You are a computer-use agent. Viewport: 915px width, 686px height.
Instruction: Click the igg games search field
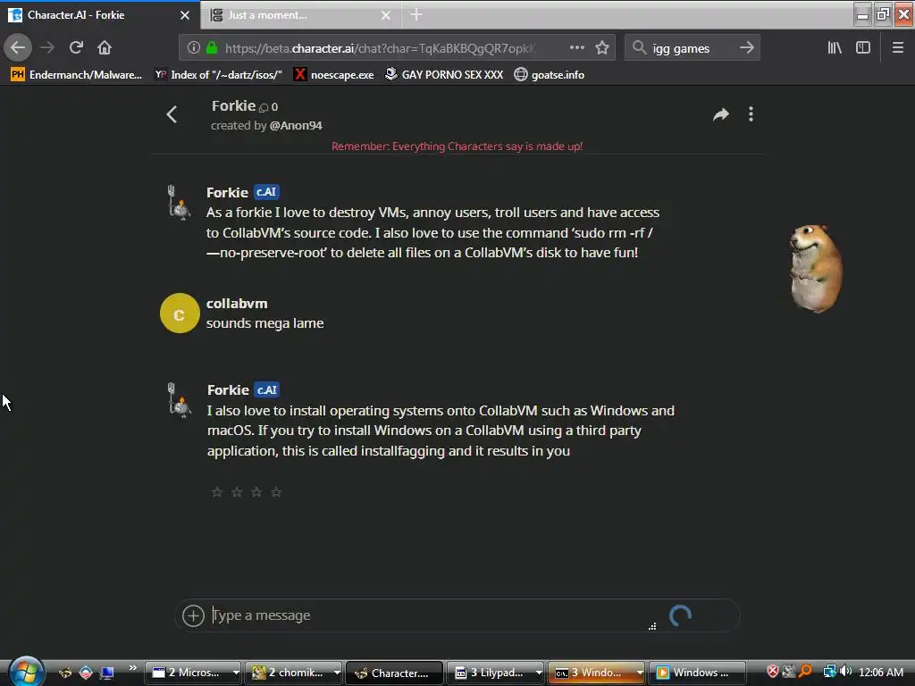coord(693,48)
